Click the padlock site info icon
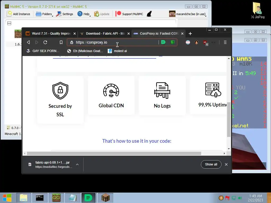 click(x=72, y=42)
